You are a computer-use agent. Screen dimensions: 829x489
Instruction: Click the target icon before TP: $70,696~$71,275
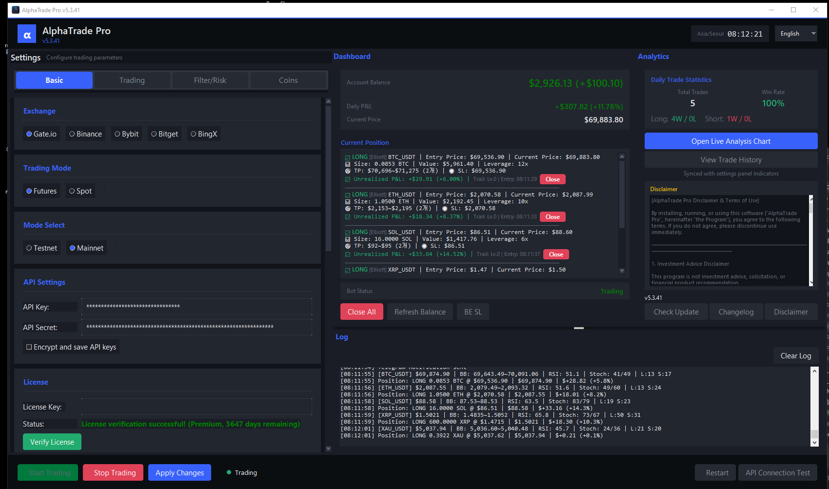point(348,171)
